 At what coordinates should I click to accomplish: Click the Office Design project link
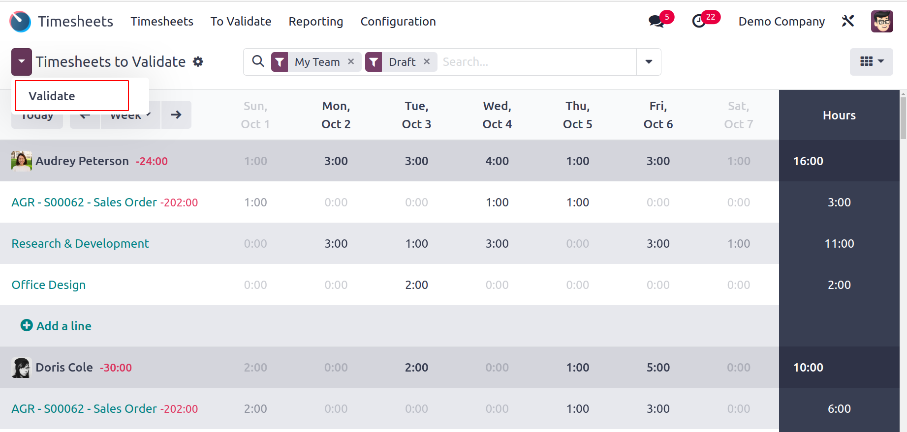pos(49,285)
